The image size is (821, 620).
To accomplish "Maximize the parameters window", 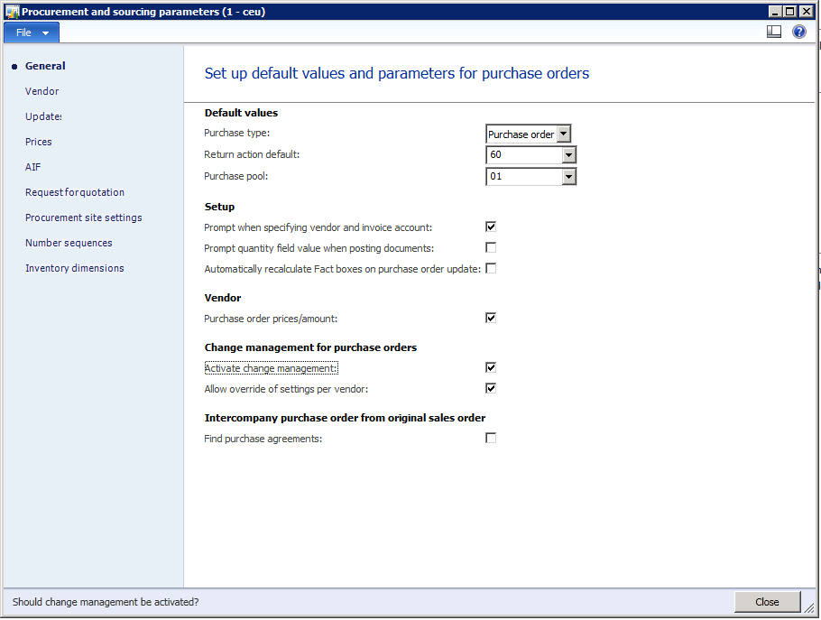I will 790,12.
